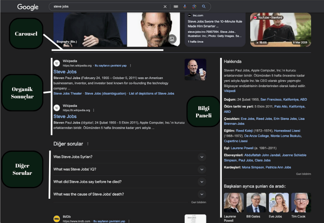Expand "What was Steve Jobs' IQ?" question

pyautogui.click(x=202, y=169)
